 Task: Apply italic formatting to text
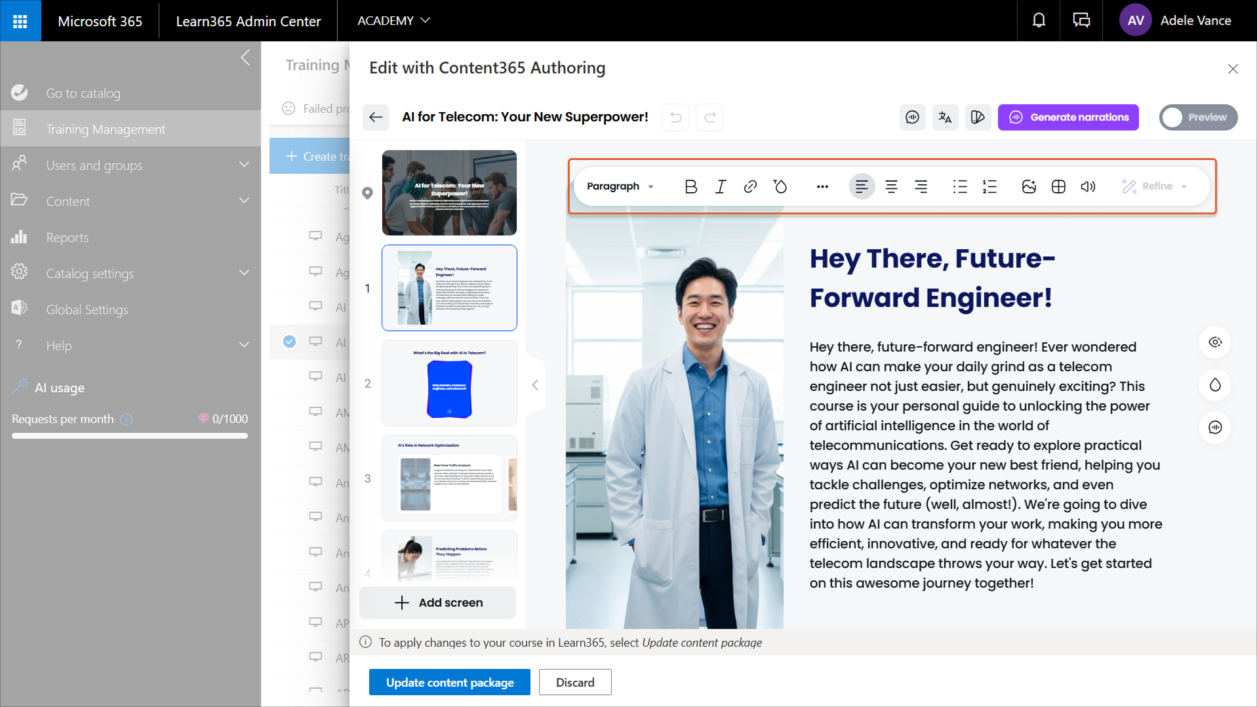(x=721, y=187)
